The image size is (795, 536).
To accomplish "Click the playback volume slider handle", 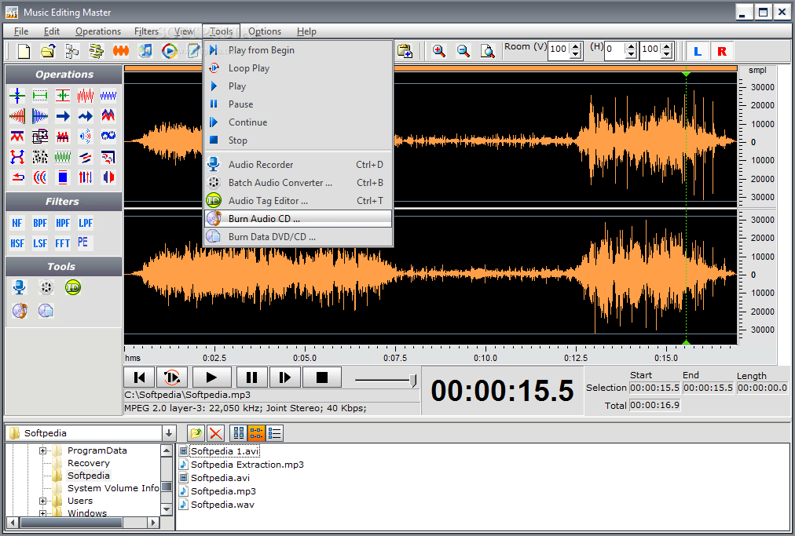I will (413, 381).
